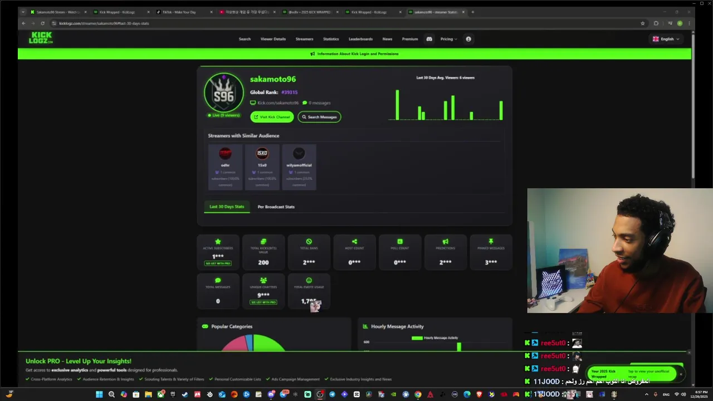Switch to Sakamoto96 Stream browser tab

tap(57, 12)
